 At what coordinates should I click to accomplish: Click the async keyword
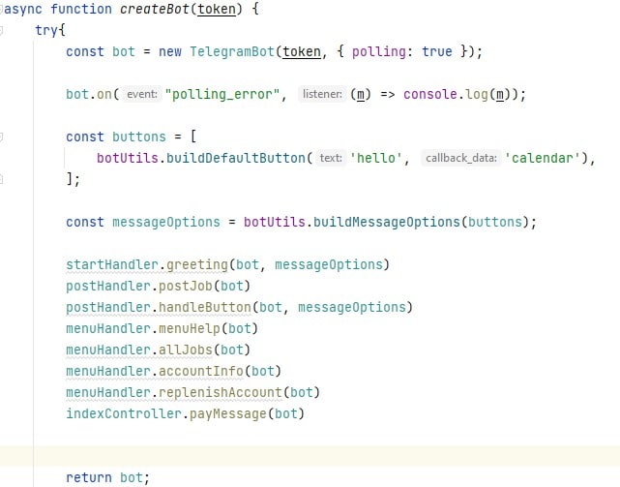point(23,9)
